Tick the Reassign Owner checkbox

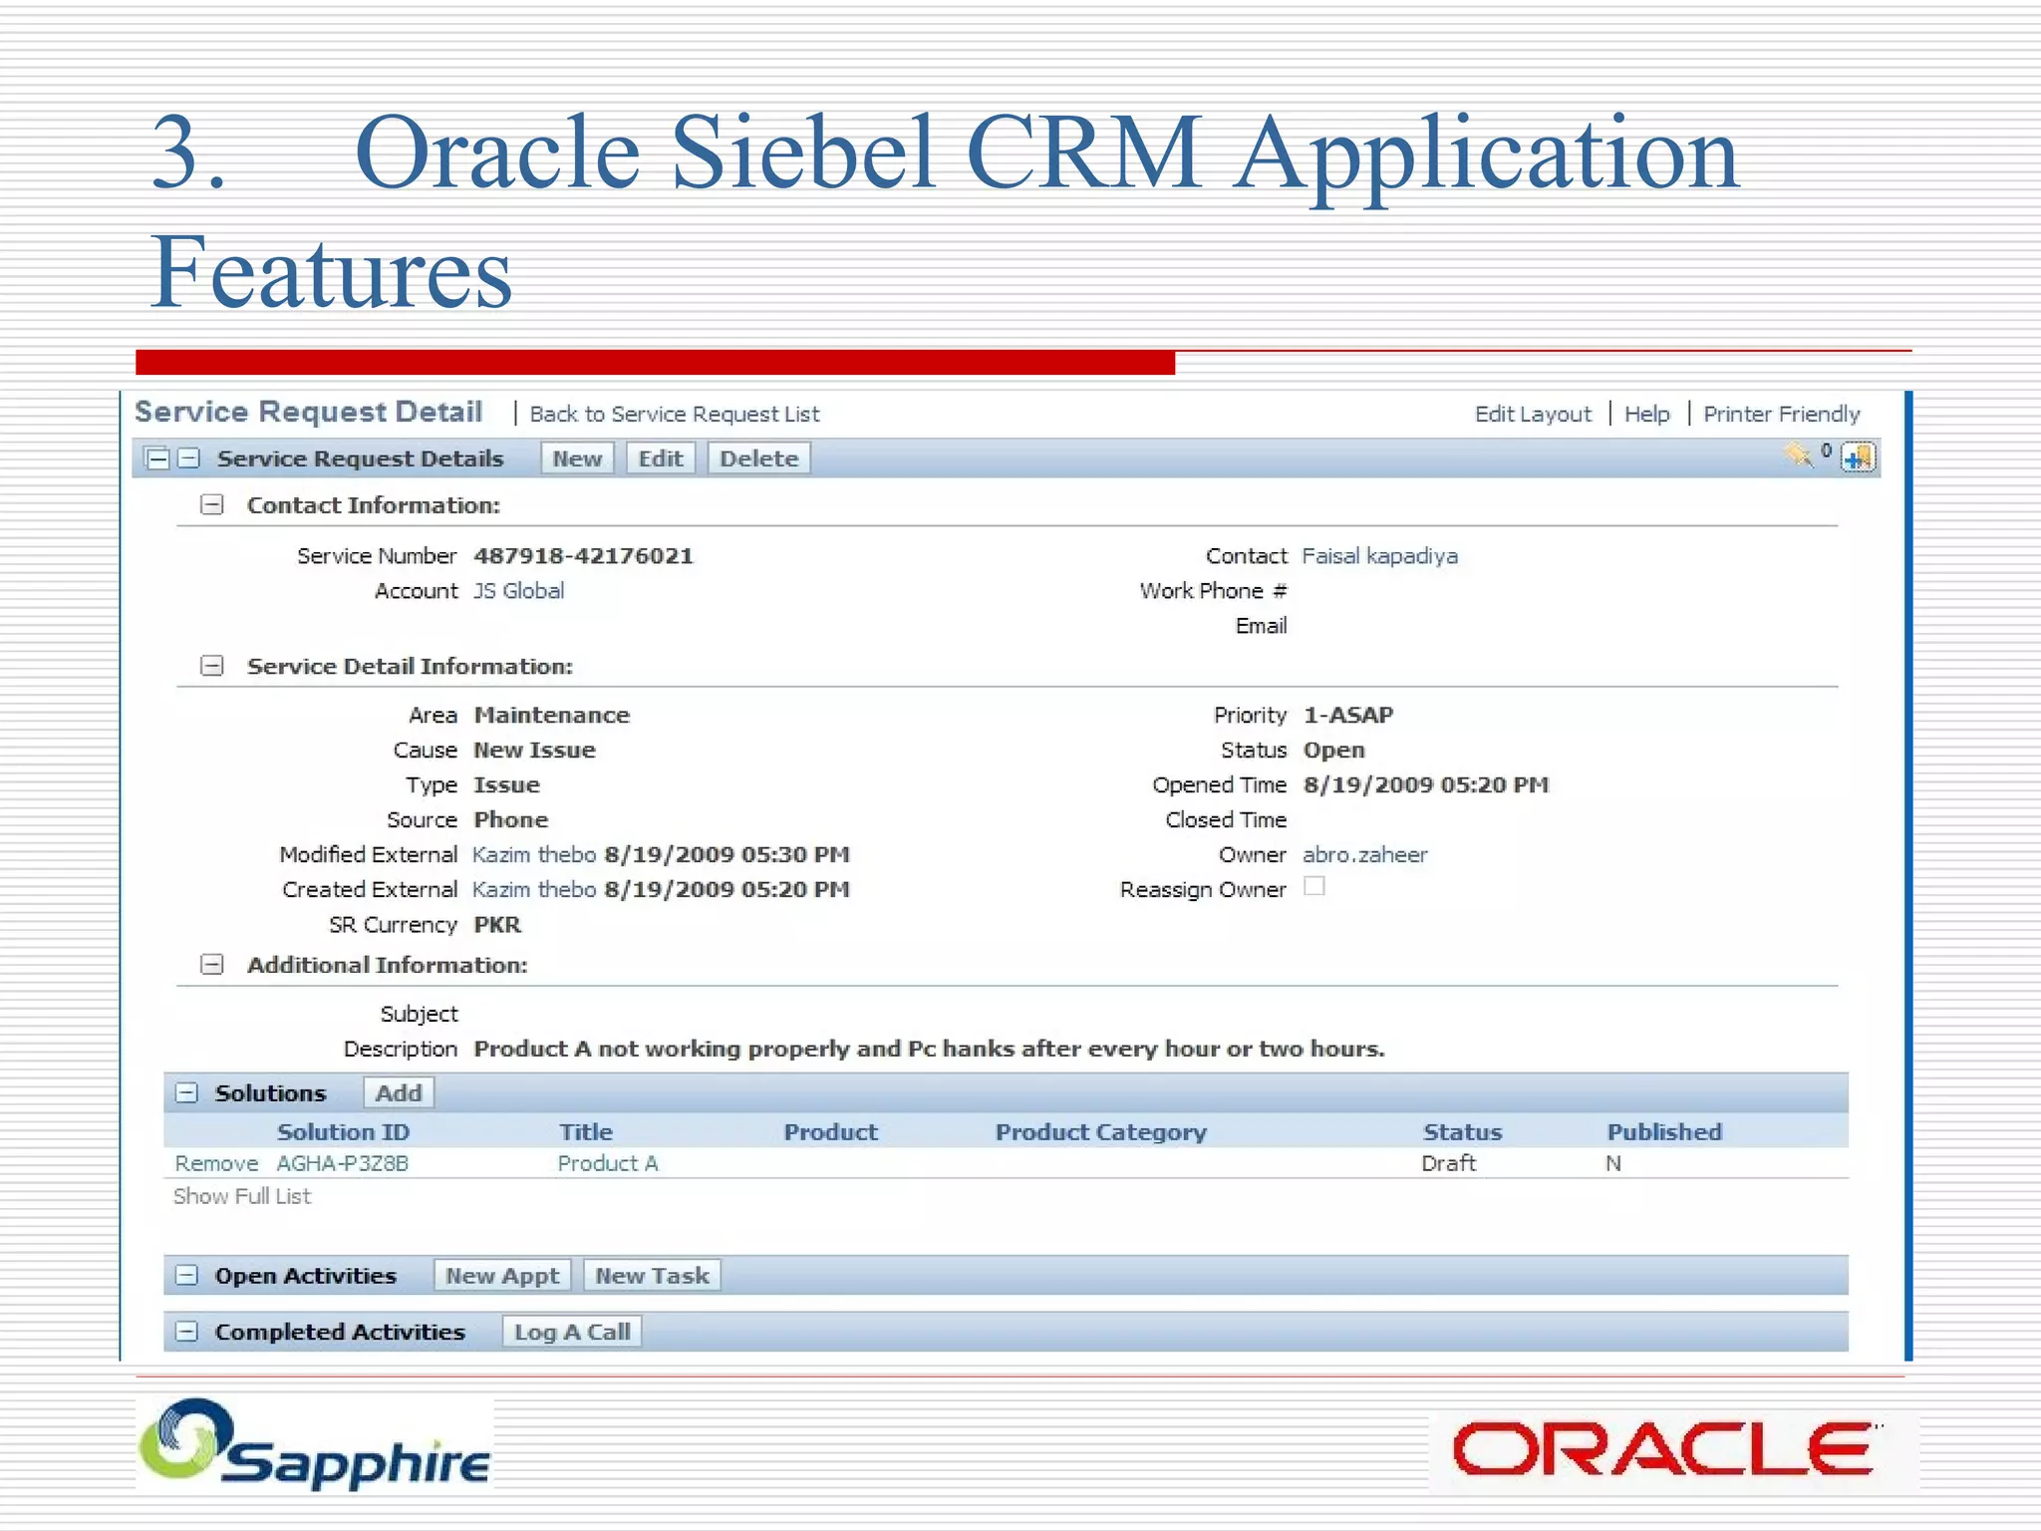click(x=1314, y=886)
